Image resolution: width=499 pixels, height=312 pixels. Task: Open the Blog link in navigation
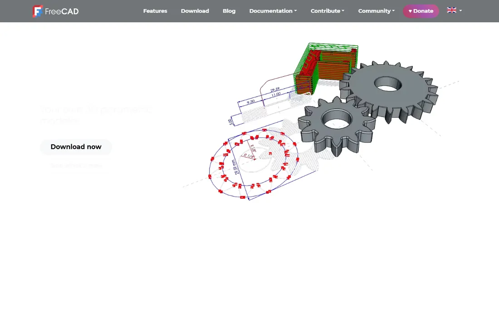[229, 11]
